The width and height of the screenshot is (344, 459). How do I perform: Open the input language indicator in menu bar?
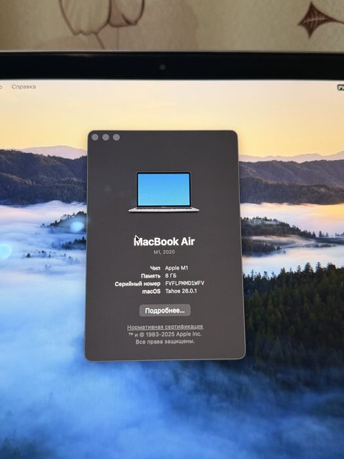pyautogui.click(x=341, y=87)
